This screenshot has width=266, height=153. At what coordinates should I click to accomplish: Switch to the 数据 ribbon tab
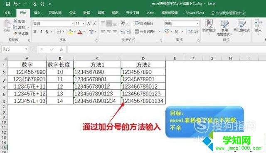pyautogui.click(x=86, y=13)
